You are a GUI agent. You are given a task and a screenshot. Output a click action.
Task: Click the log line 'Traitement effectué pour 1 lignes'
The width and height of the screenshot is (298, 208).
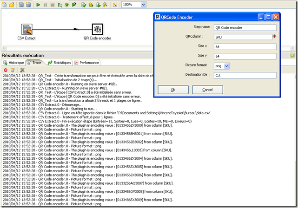[x=58, y=117]
